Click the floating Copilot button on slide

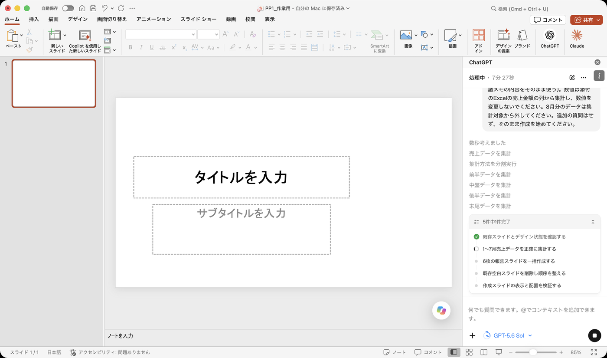441,310
